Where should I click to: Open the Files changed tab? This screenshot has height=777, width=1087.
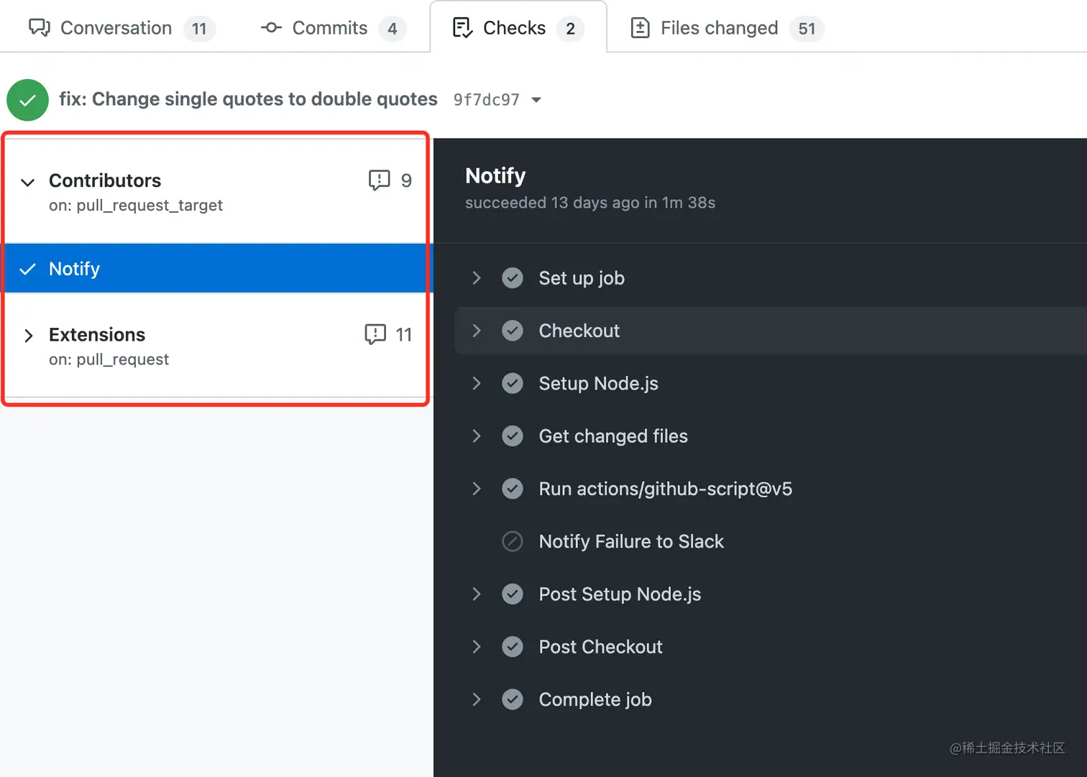(719, 28)
